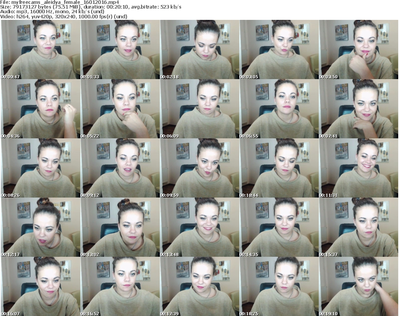Select the thumbnail frame stamped 00:03:05
This screenshot has width=399, height=316.
(279, 49)
